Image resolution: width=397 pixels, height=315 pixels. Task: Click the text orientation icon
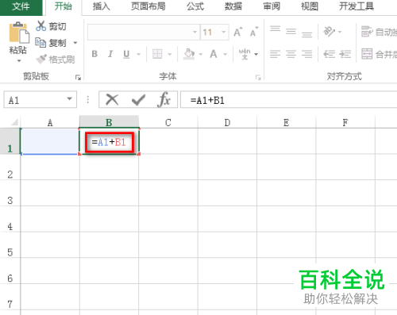(x=330, y=32)
